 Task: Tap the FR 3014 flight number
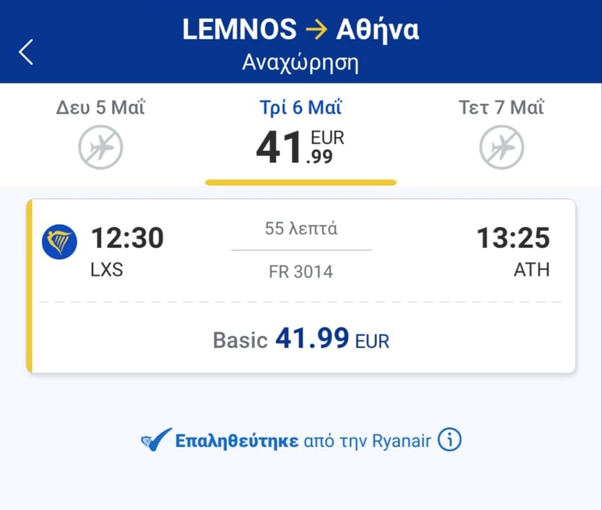(x=301, y=272)
